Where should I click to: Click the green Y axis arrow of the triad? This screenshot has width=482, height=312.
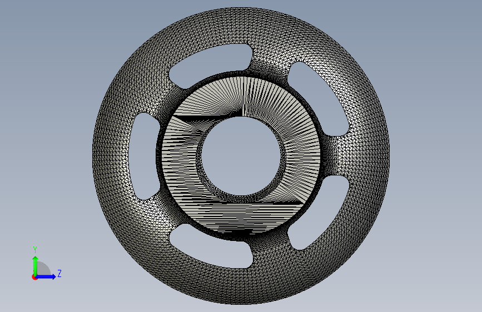(36, 265)
